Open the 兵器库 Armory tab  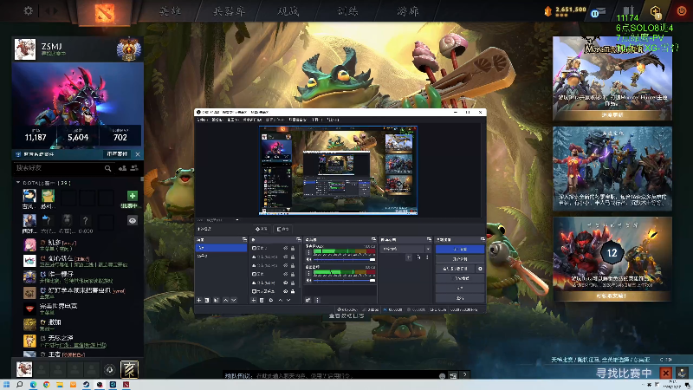click(x=229, y=11)
